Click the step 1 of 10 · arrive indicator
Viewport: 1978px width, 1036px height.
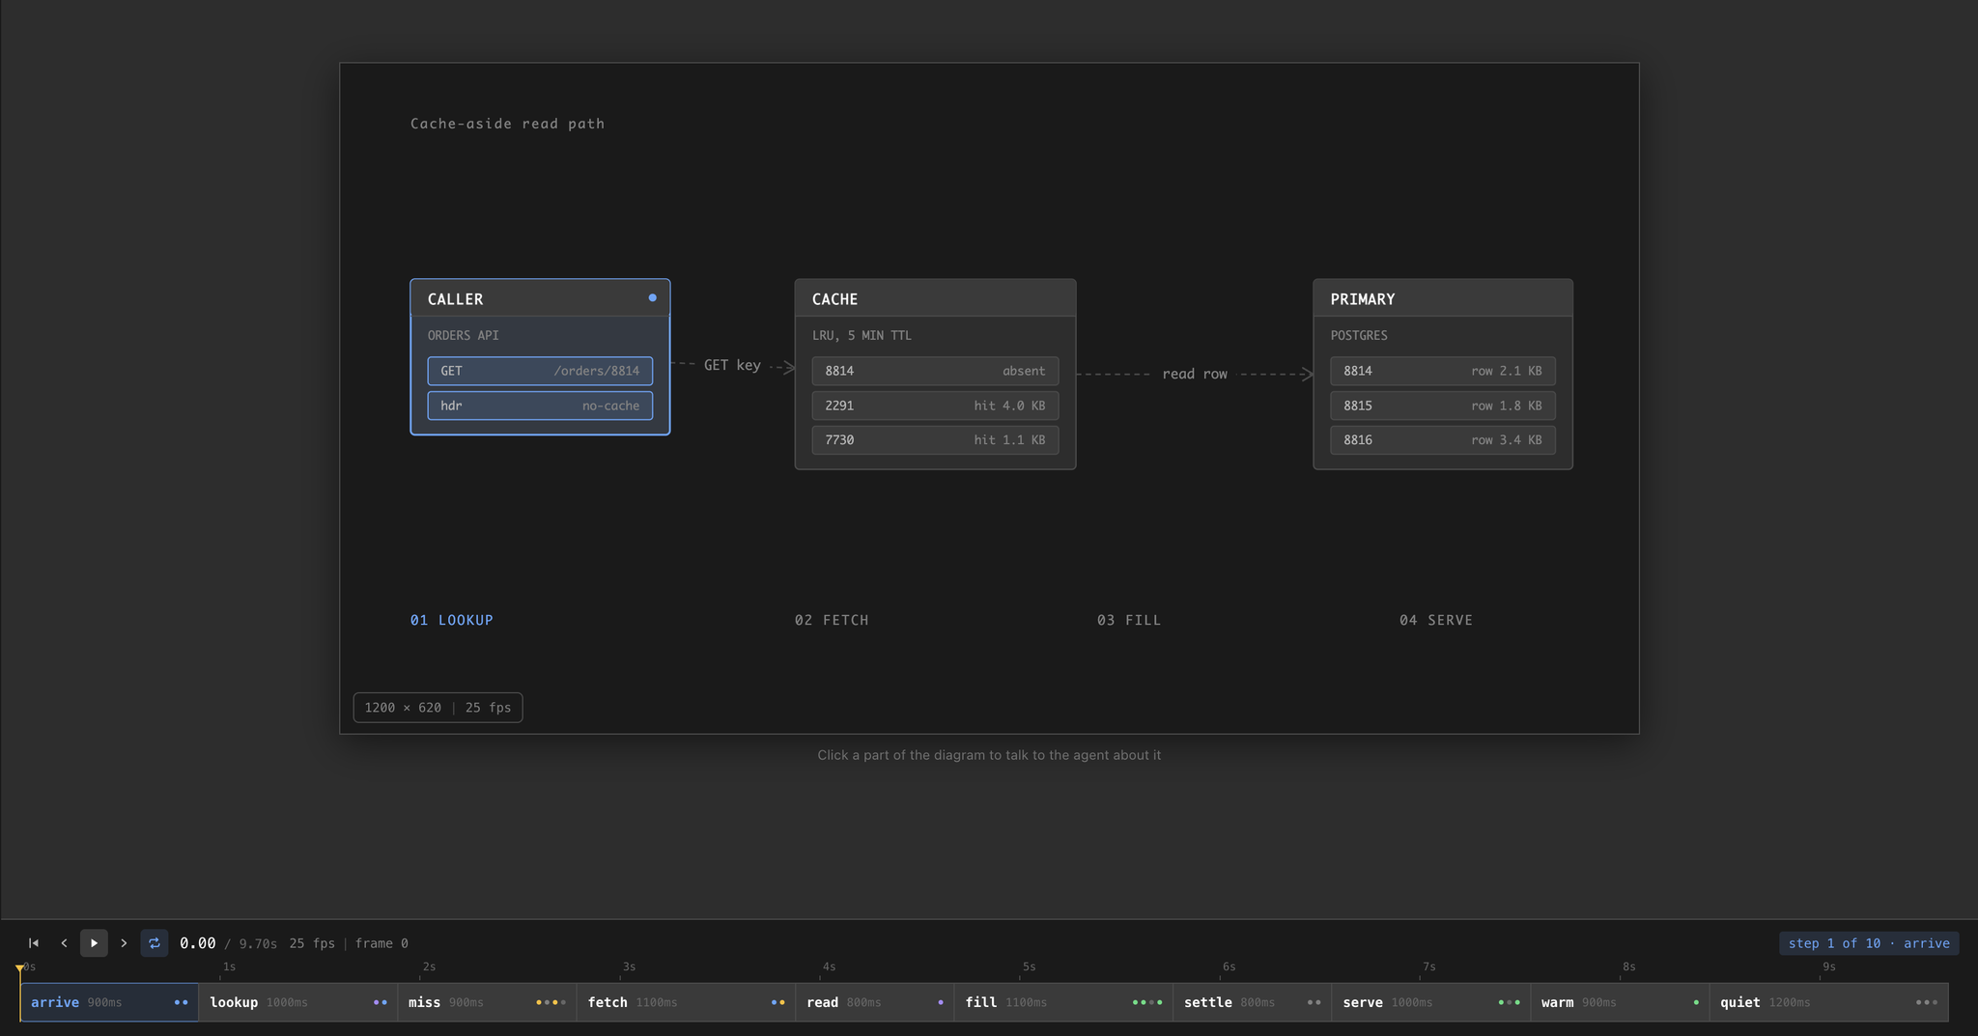tap(1869, 943)
